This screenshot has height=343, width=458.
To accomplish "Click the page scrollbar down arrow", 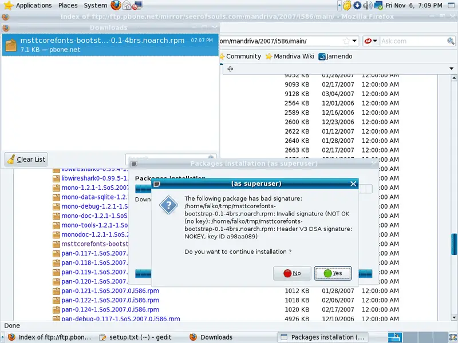I will (x=454, y=318).
